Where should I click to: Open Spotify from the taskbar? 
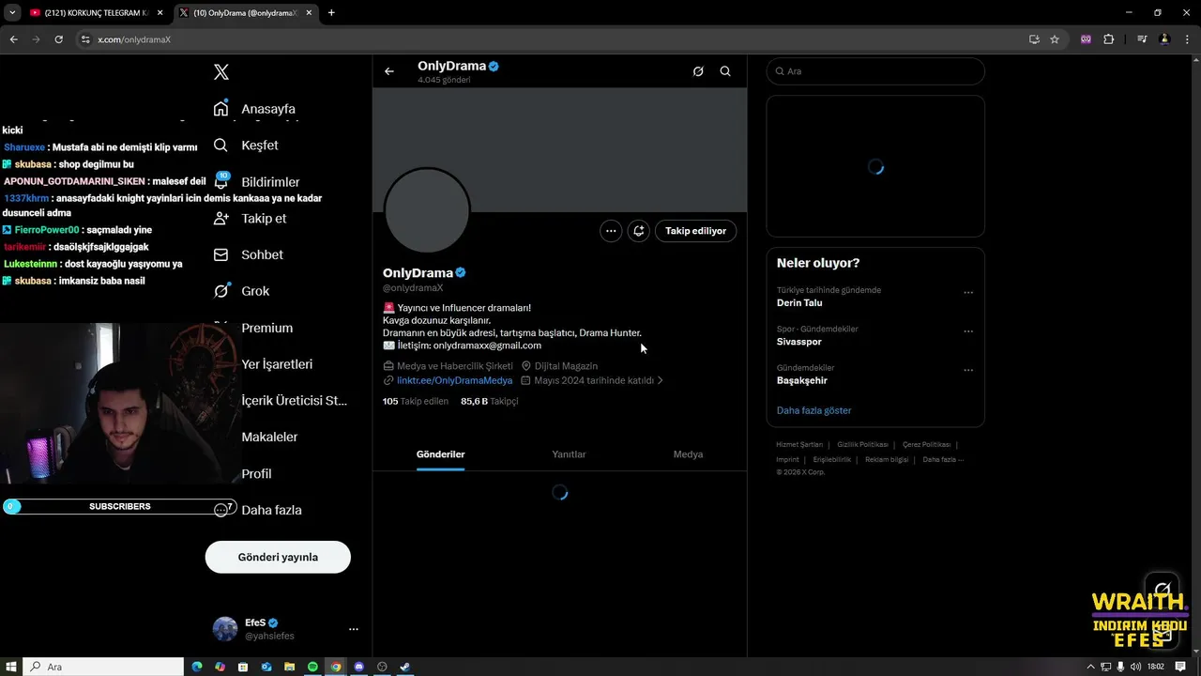click(x=312, y=667)
